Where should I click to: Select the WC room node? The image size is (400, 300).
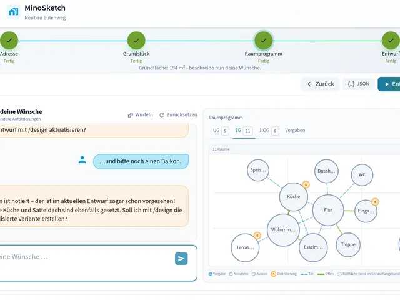click(x=362, y=174)
